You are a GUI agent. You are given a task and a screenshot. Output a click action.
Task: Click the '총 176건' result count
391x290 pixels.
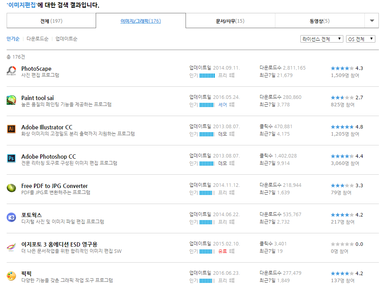click(x=16, y=57)
